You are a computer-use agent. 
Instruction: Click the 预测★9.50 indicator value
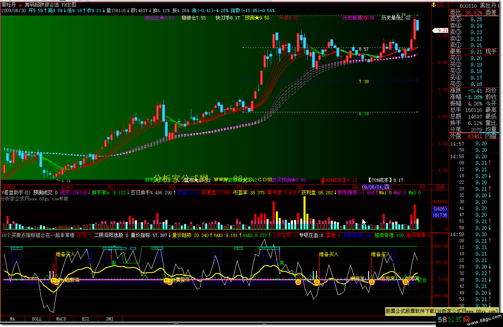tap(257, 18)
